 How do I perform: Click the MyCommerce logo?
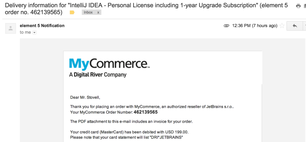click(x=109, y=64)
